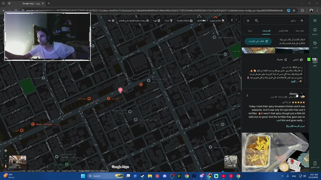
Task: Collapse the side panel arrow on the map edge
Action: [239, 93]
